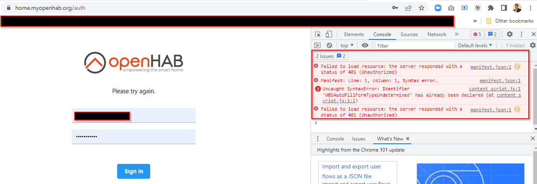This screenshot has height=184, width=537.
Task: Close the What's New tab
Action: point(408,139)
